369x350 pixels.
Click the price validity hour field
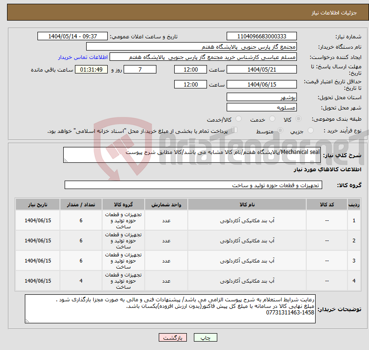tap(191, 84)
